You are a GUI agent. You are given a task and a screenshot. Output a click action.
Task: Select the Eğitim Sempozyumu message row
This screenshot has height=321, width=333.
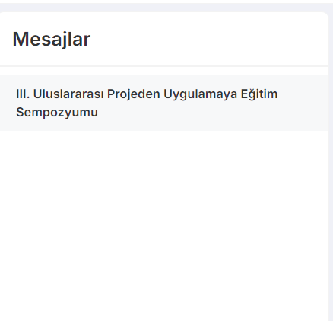click(164, 103)
